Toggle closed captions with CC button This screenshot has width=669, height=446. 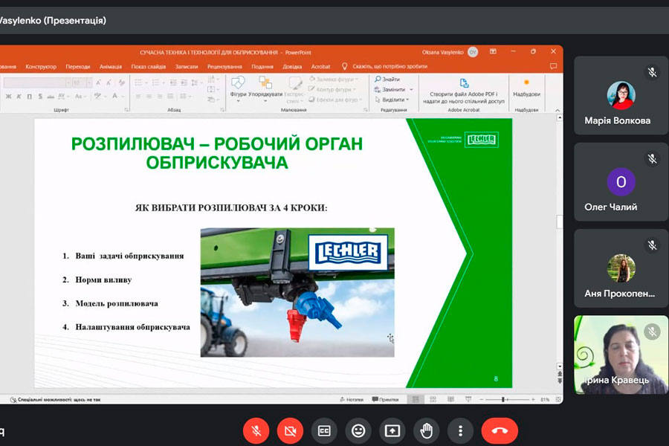[324, 430]
